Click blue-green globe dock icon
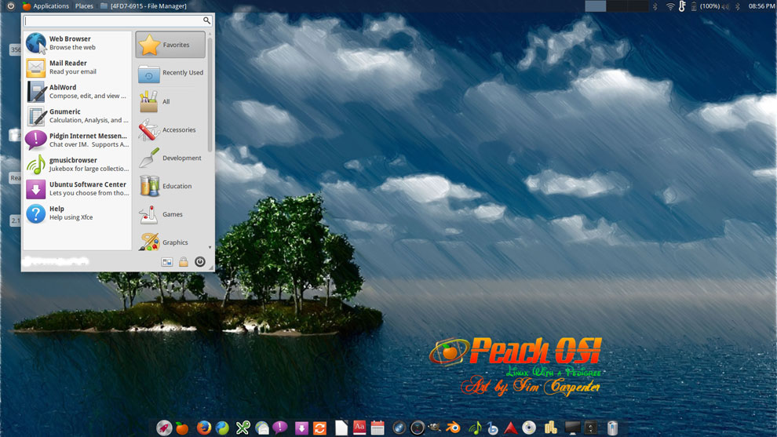The image size is (777, 437). tap(222, 427)
